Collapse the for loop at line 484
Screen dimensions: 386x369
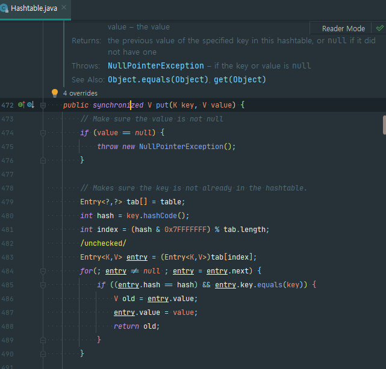[43, 271]
